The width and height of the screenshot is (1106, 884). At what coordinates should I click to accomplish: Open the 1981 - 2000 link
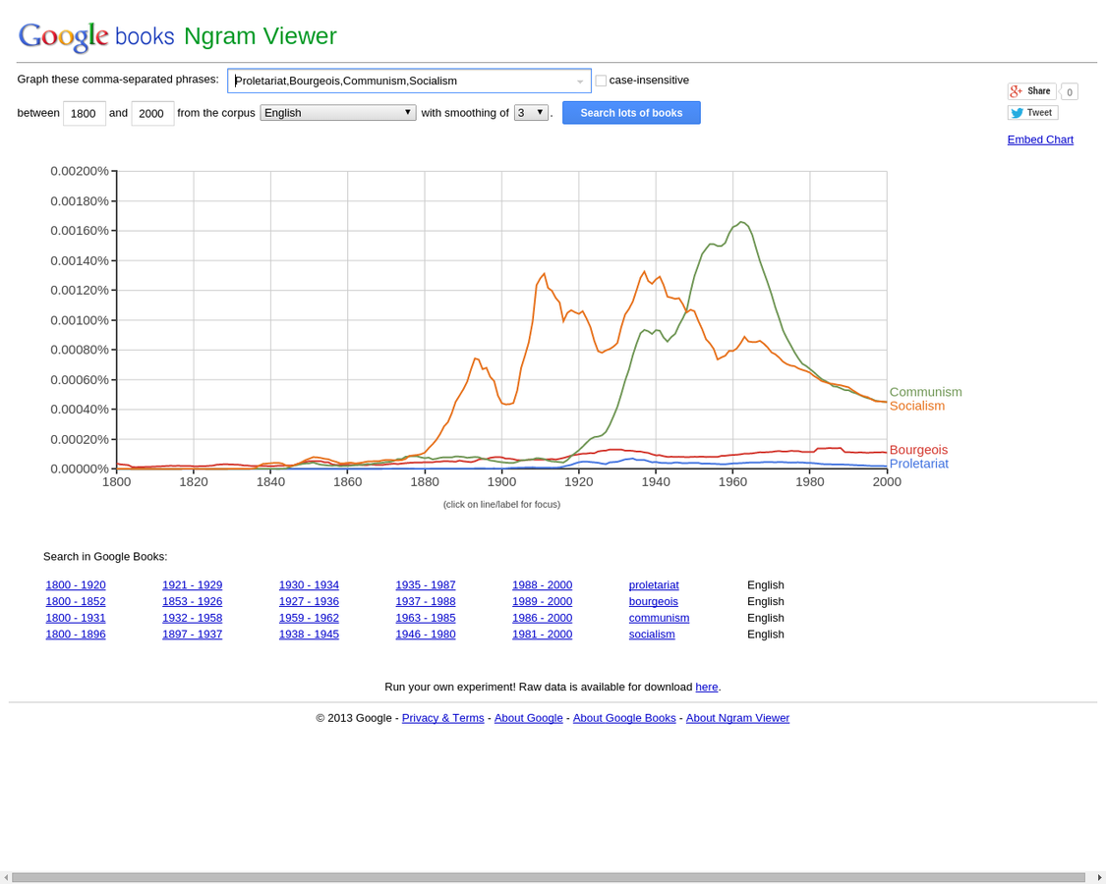point(542,634)
